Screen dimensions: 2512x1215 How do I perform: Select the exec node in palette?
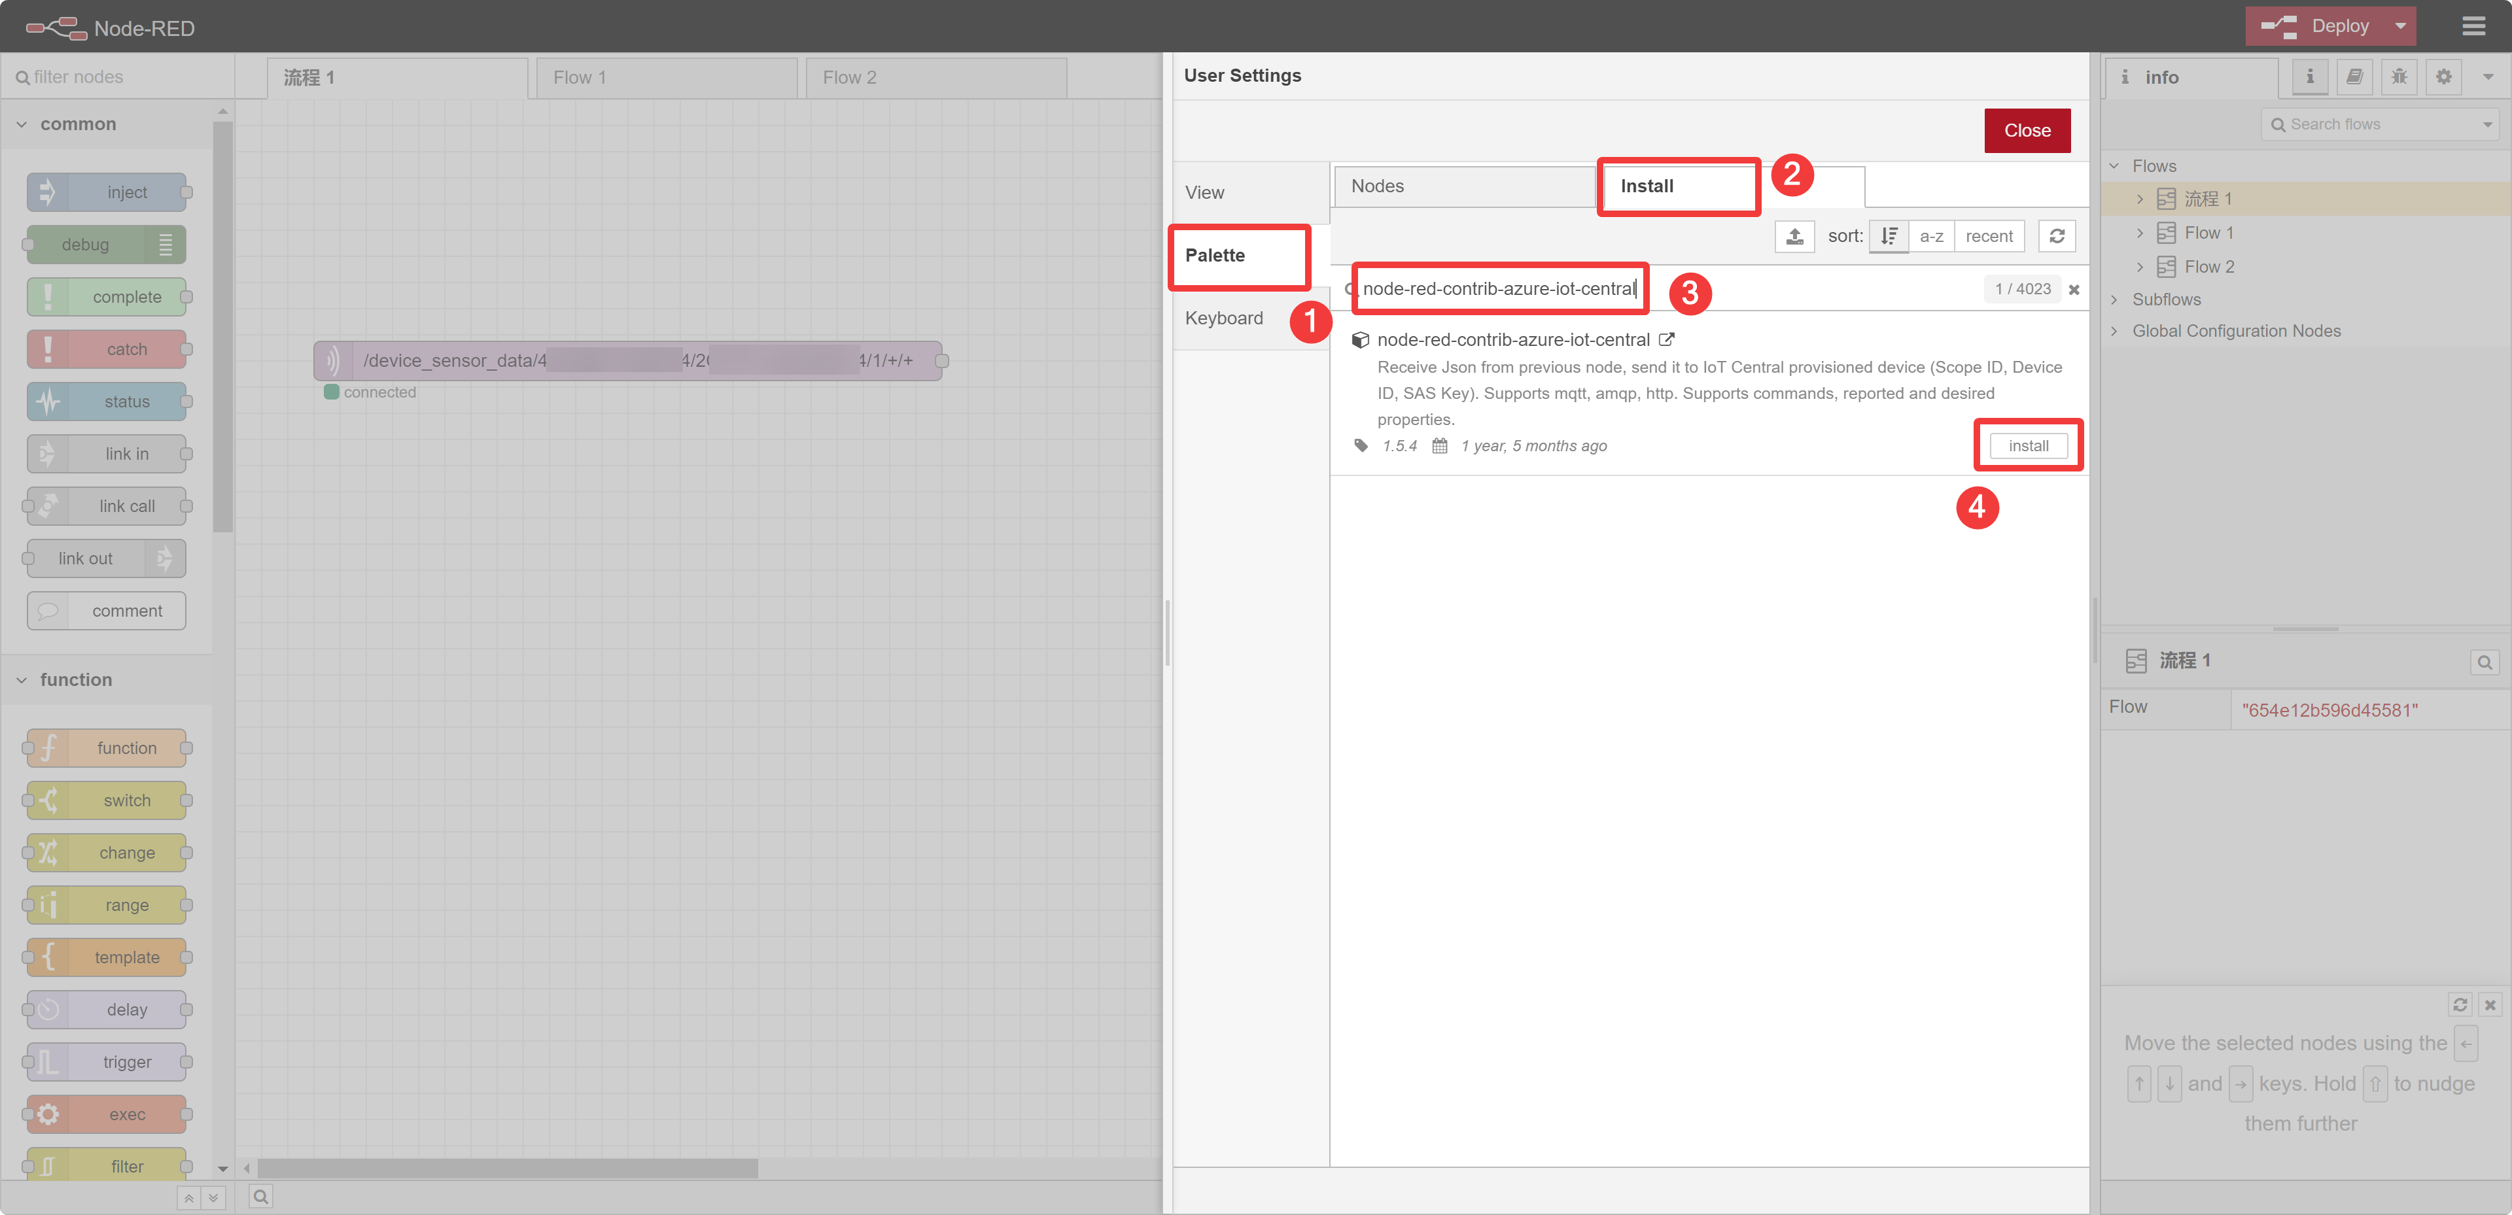coord(107,1114)
